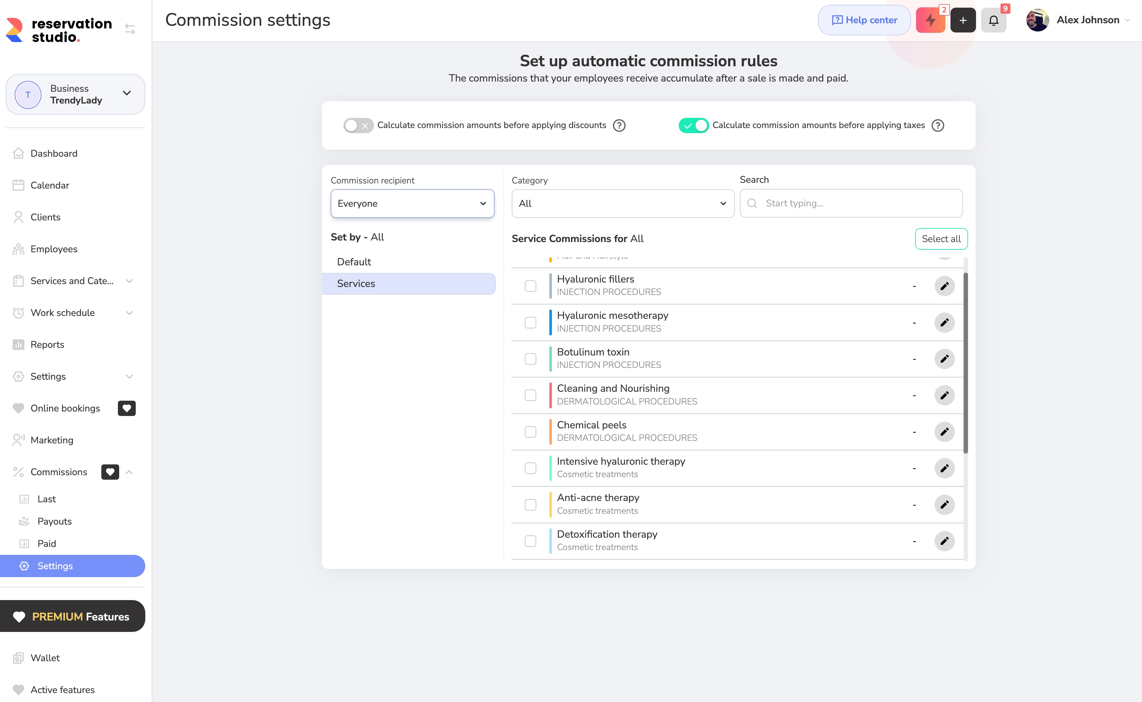The image size is (1142, 702).
Task: Open the Commission recipient dropdown
Action: coord(412,203)
